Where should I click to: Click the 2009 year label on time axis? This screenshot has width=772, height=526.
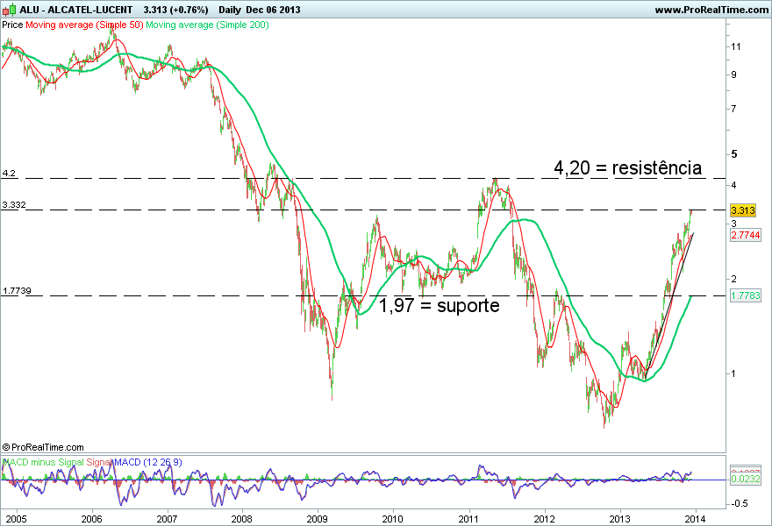click(x=317, y=519)
